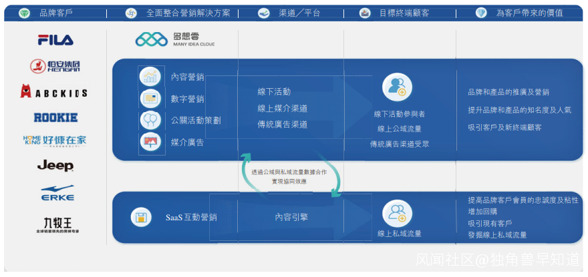This screenshot has width=588, height=277.
Task: Select the 九牧王 logo
Action: [x=57, y=226]
